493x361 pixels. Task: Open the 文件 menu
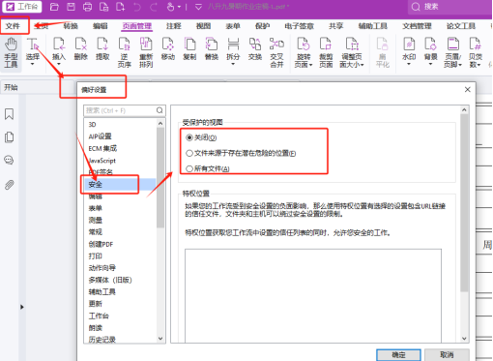[x=14, y=26]
